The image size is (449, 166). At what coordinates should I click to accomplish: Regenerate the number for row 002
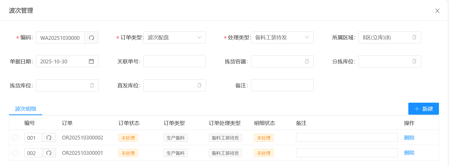49,153
